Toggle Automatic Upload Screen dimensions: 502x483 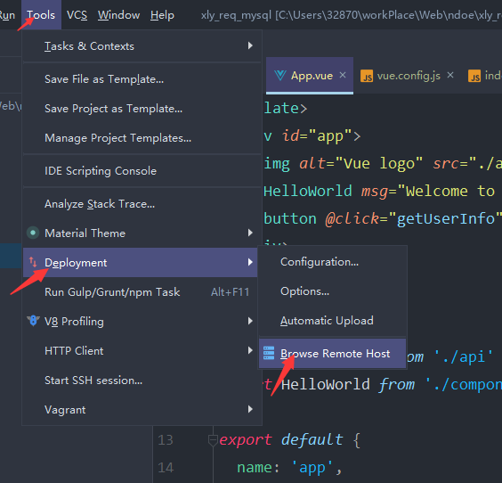[x=332, y=321]
